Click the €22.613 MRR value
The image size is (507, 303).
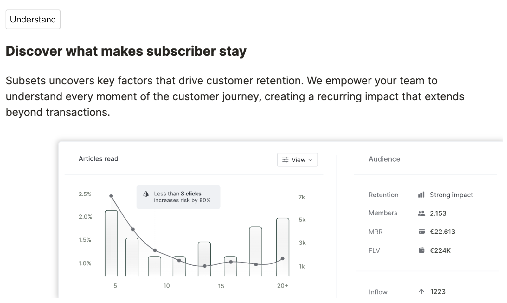[x=442, y=232]
